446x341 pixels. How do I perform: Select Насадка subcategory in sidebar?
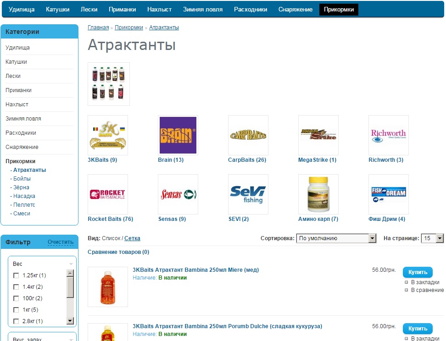[24, 196]
